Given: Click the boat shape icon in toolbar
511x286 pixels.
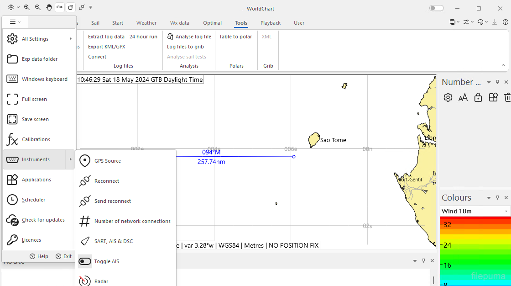Looking at the screenshot, I should [x=60, y=7].
